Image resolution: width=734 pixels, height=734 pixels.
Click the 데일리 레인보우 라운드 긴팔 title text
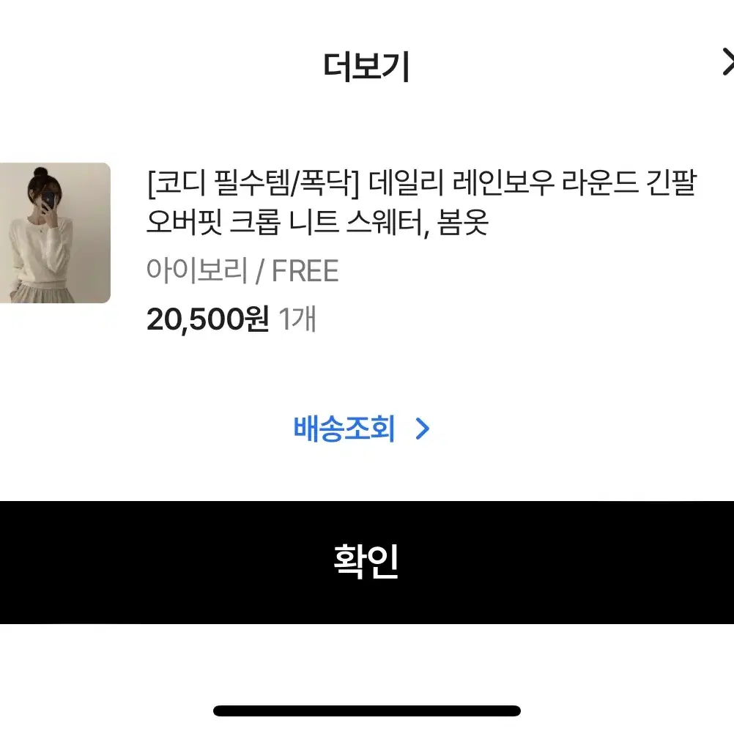click(x=533, y=183)
